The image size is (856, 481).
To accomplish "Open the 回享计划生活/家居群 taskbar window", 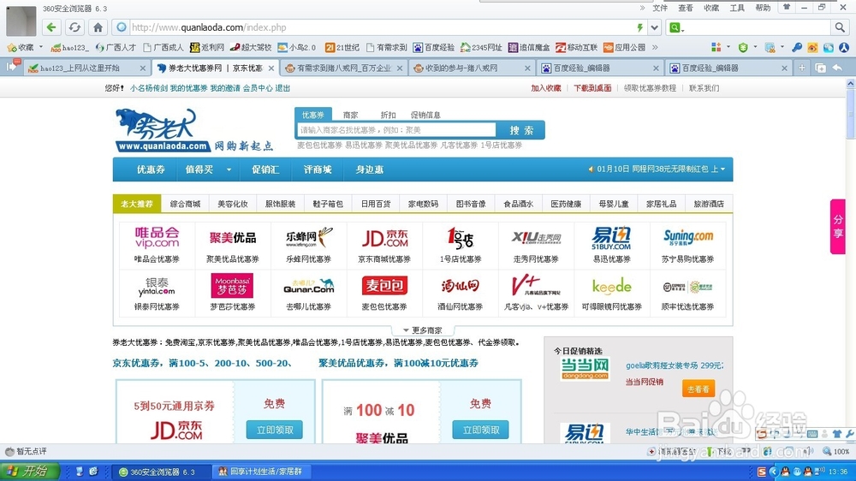I will coord(260,472).
